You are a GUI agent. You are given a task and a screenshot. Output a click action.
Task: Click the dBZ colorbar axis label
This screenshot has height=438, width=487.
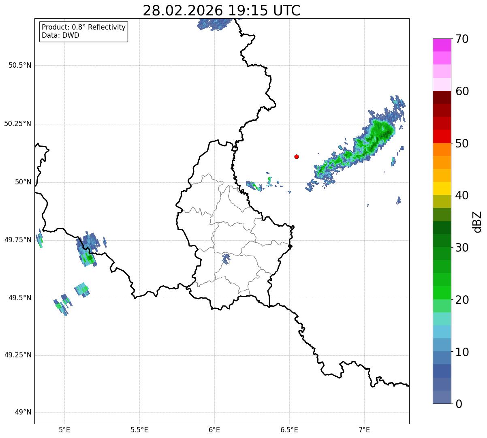click(x=477, y=221)
